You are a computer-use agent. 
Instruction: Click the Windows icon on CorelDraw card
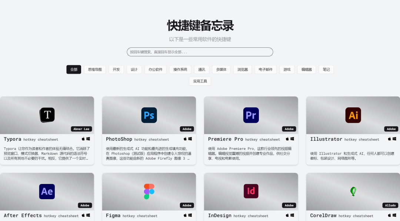(x=394, y=215)
